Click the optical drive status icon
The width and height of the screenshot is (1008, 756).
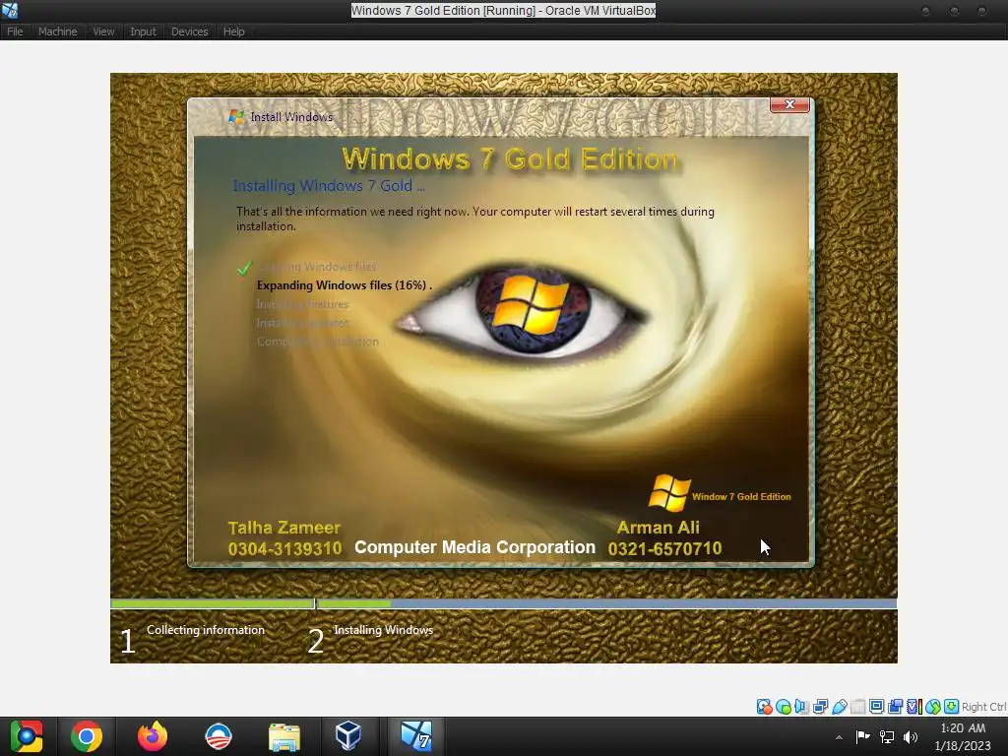coord(784,707)
